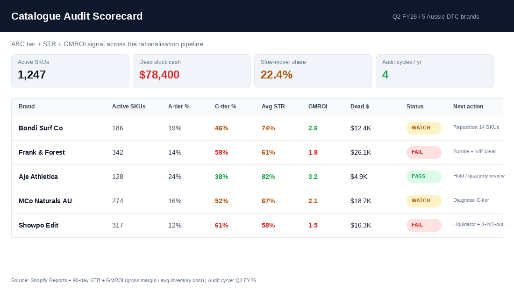Click the Active SKUs 1,247 summary card
514x299 pixels.
(70, 71)
